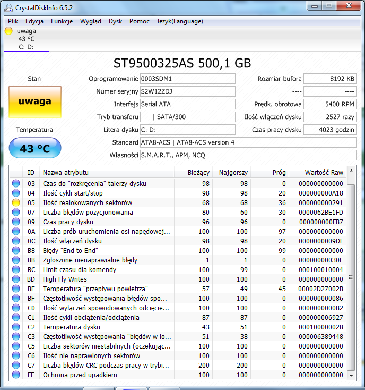Click the blue status orb for attribute 04
365x390 pixels.
(16, 193)
